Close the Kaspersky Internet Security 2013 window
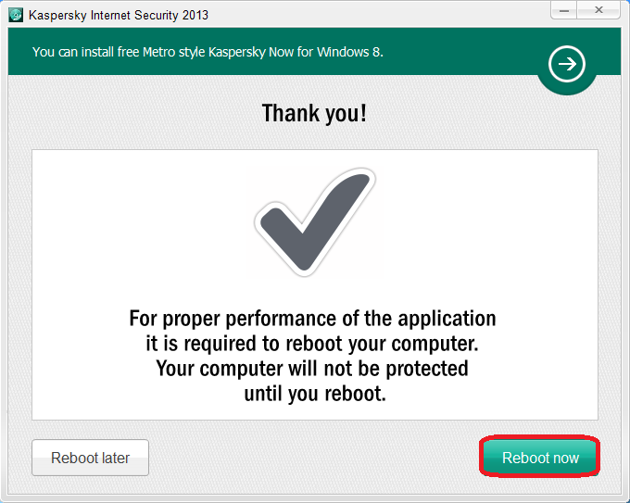 598,10
